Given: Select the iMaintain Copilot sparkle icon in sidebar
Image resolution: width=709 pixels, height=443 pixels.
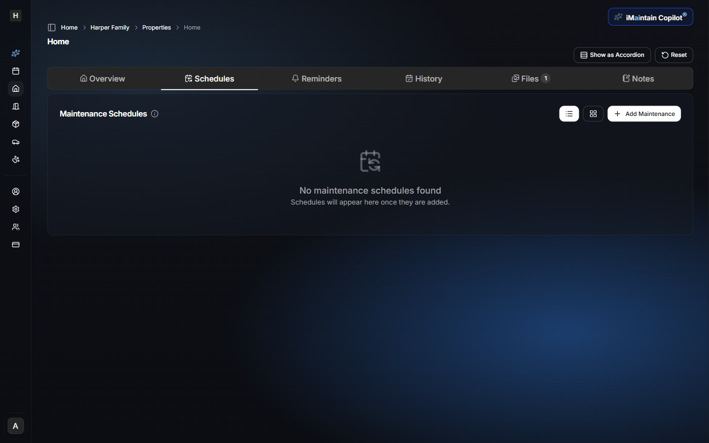Looking at the screenshot, I should 15,53.
